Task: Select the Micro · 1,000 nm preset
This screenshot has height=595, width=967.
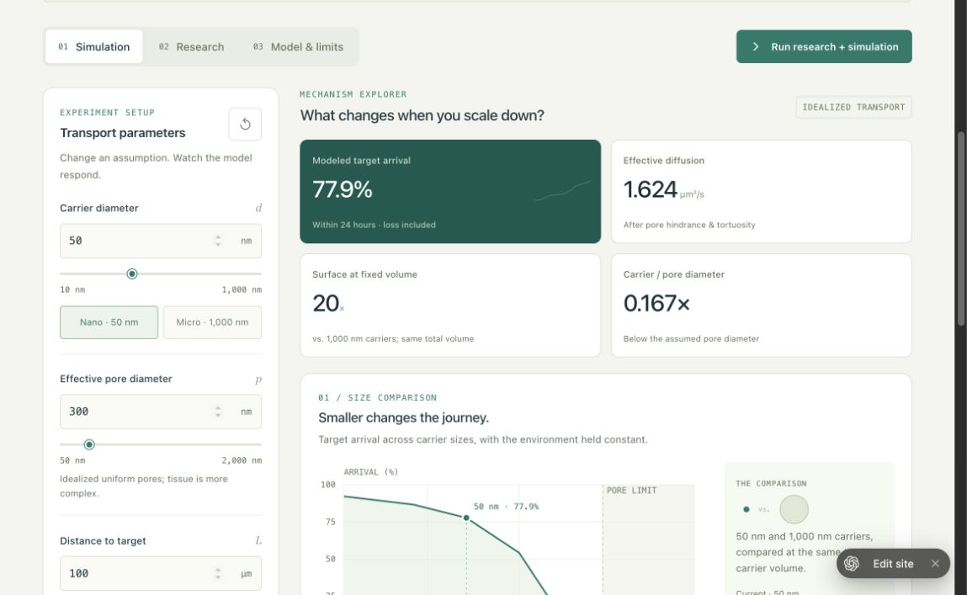Action: tap(212, 321)
